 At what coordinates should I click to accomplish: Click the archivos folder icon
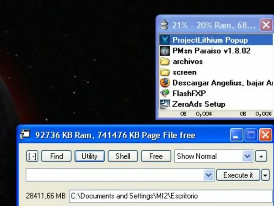click(x=165, y=61)
